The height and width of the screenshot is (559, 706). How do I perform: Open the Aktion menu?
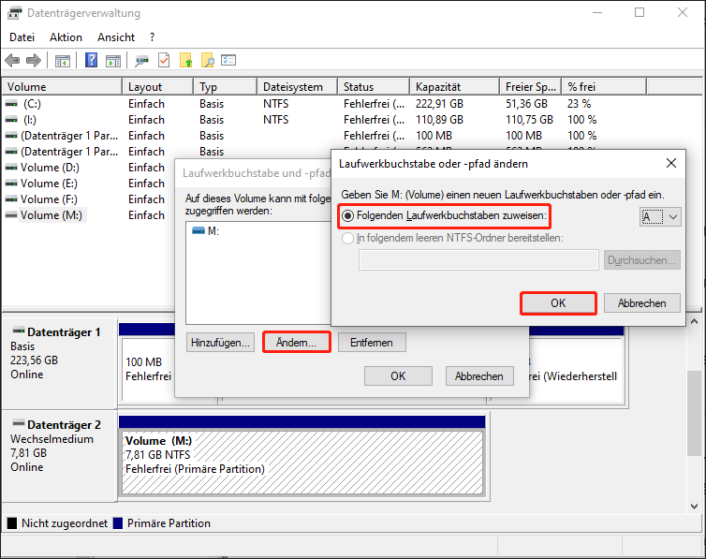coord(66,37)
